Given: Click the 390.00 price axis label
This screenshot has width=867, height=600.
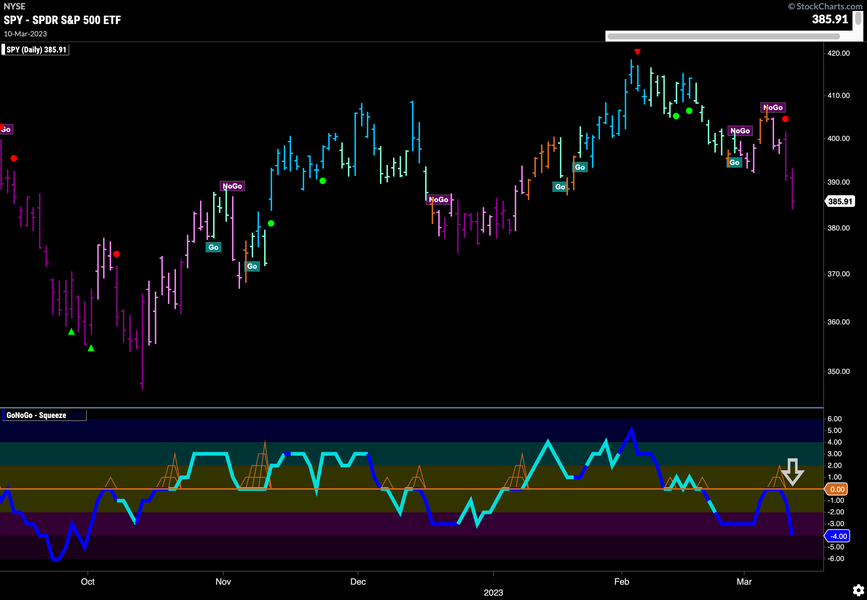Looking at the screenshot, I should (x=839, y=182).
